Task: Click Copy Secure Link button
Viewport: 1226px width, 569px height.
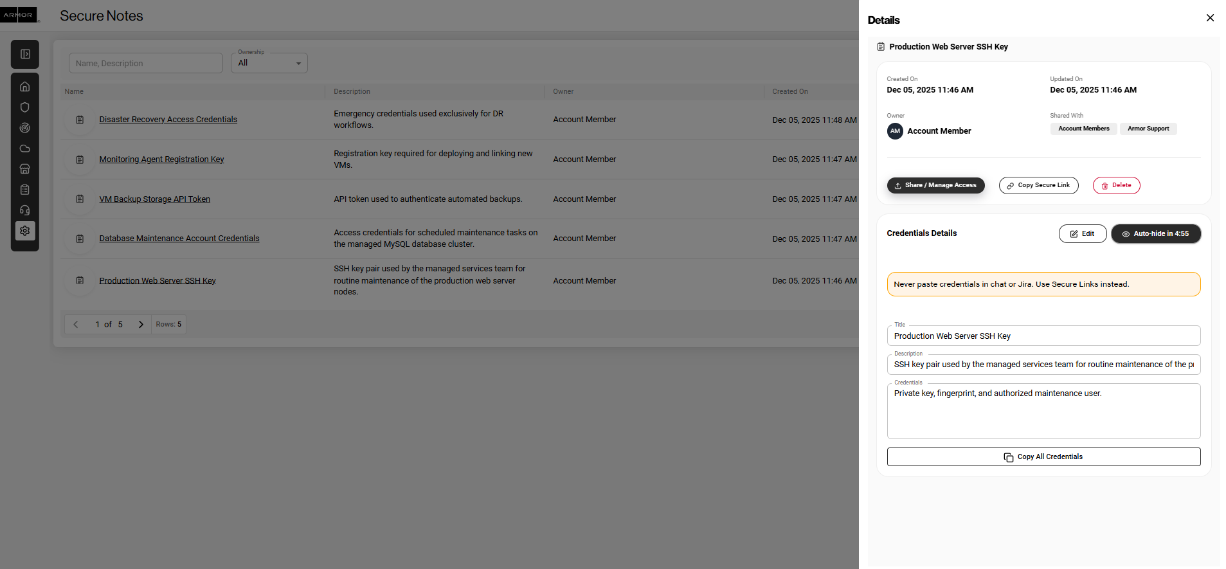Action: 1038,185
